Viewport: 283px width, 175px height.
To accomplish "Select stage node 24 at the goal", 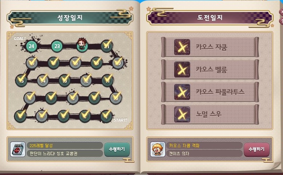I will point(32,46).
